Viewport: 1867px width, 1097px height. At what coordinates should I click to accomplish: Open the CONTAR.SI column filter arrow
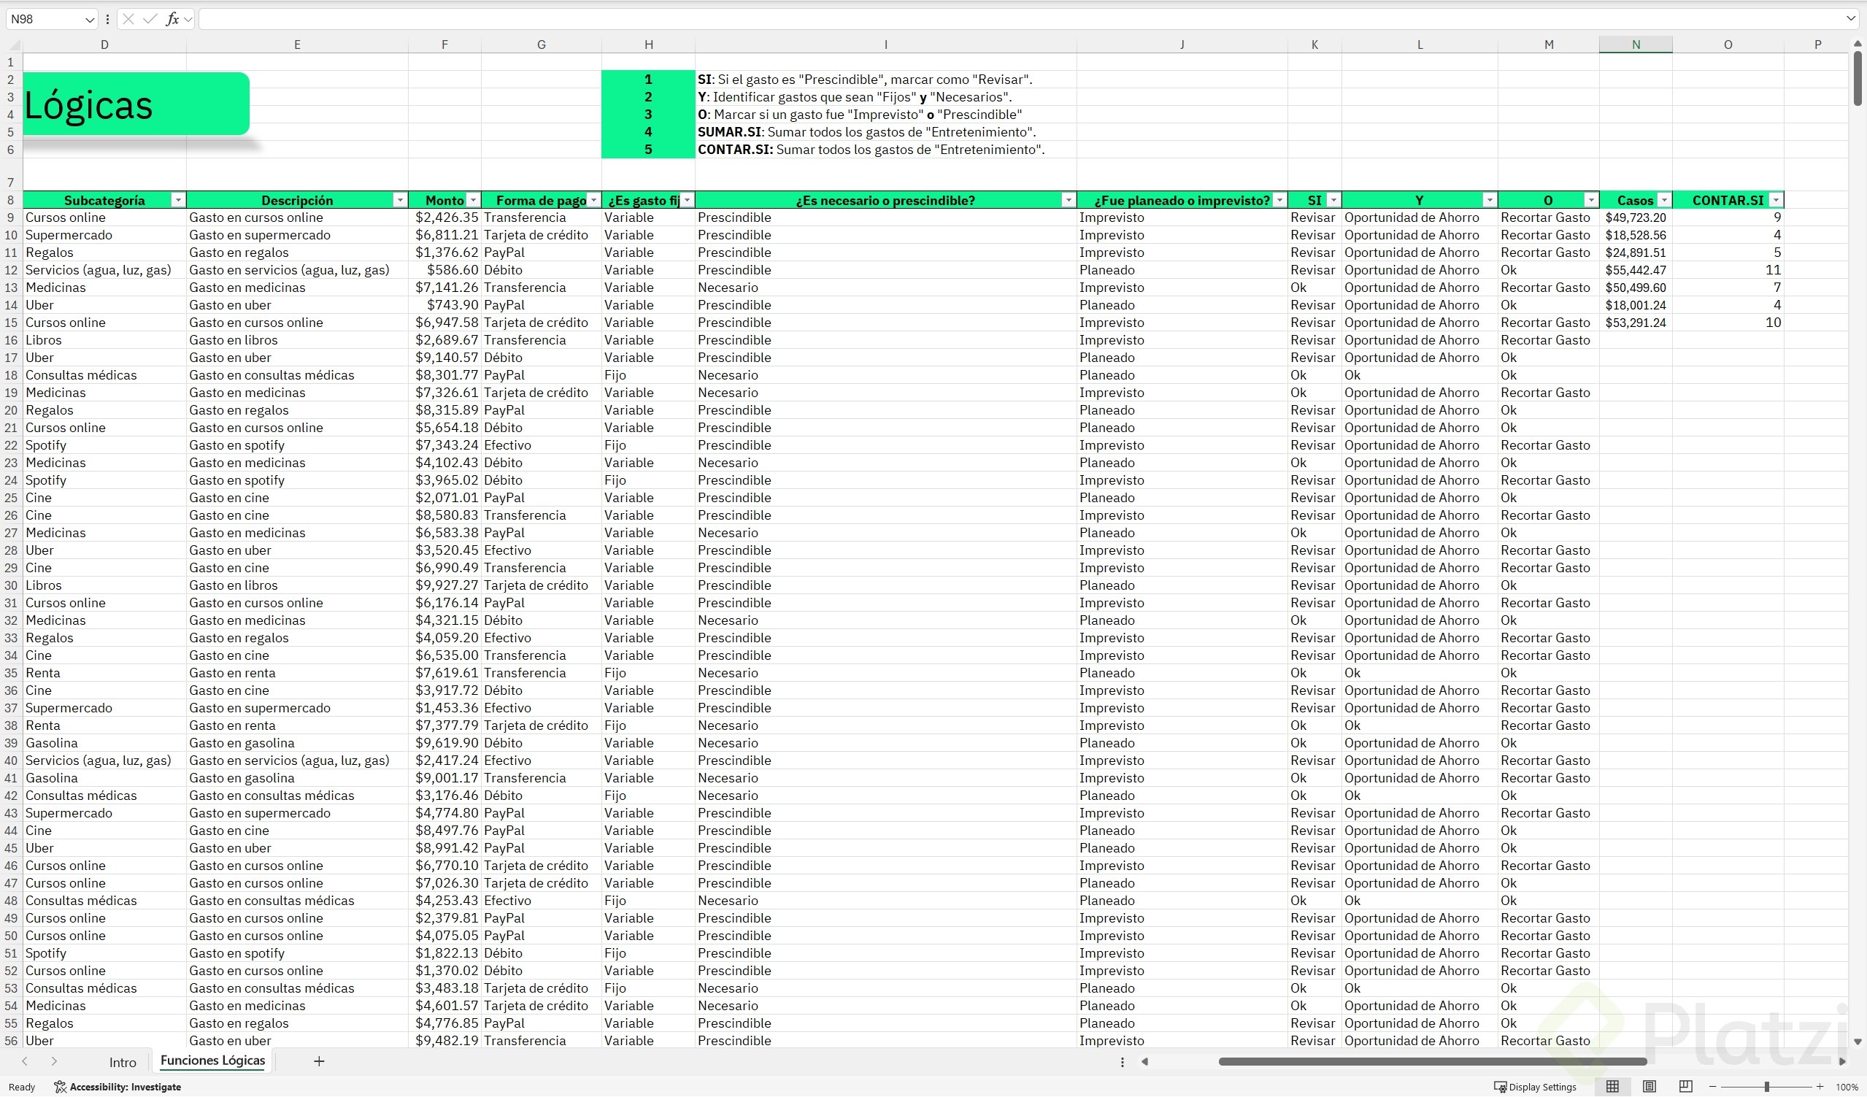[x=1775, y=200]
